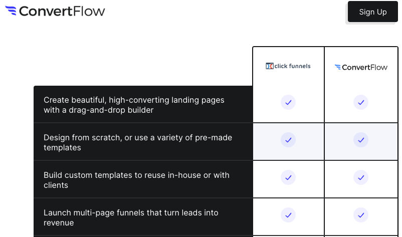
Task: Click ConvertFlow checkmark for multi-page funnels row
Action: pos(361,215)
